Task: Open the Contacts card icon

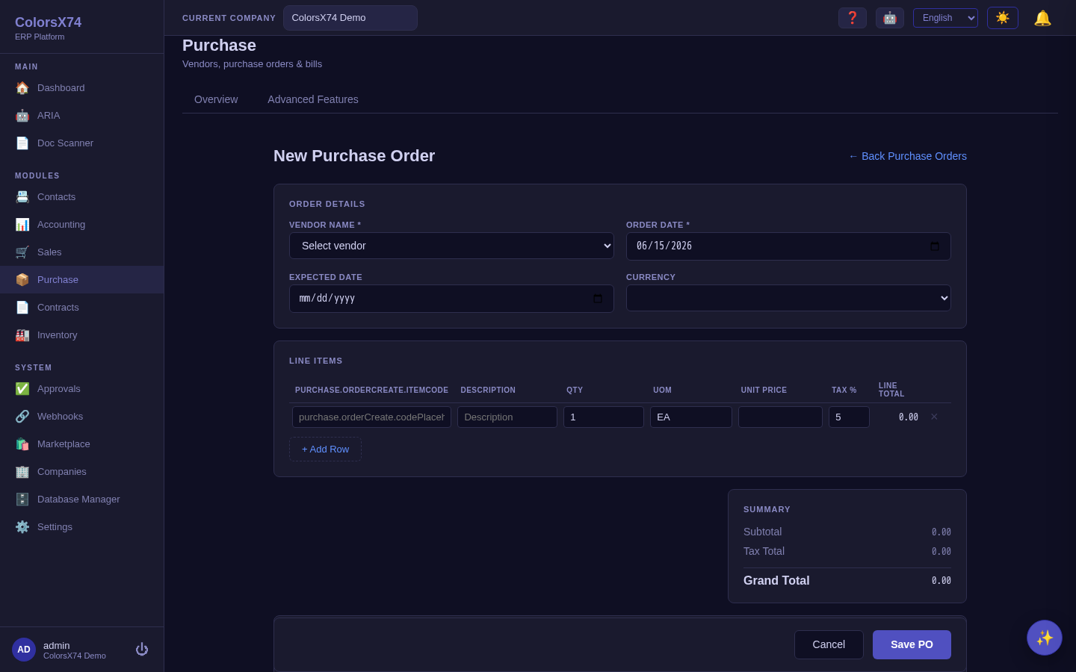Action: (x=22, y=197)
